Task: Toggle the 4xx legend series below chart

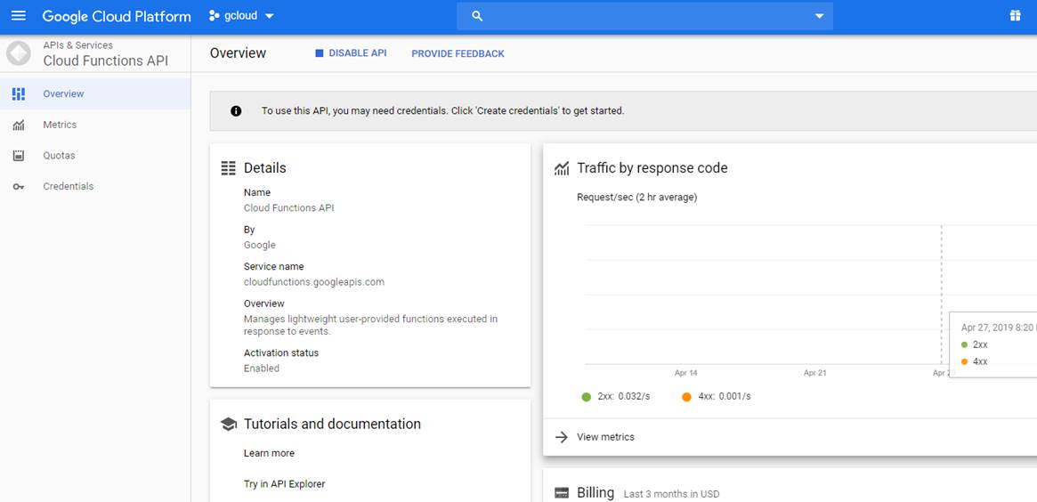Action: [x=717, y=397]
